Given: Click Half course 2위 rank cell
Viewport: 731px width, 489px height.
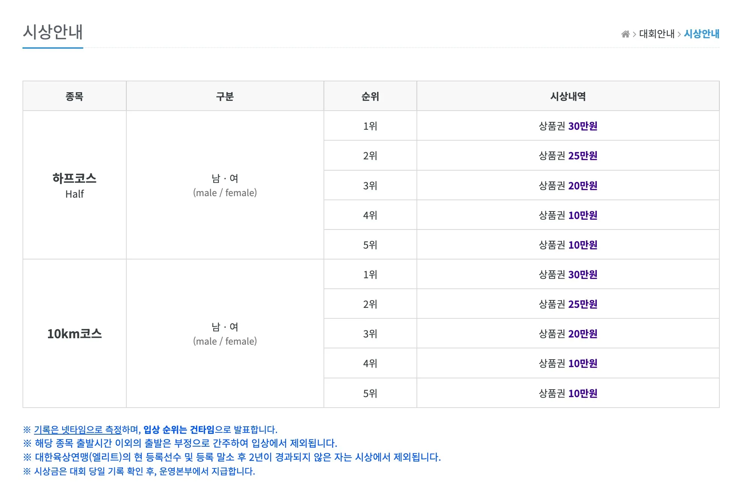Looking at the screenshot, I should pyautogui.click(x=370, y=156).
